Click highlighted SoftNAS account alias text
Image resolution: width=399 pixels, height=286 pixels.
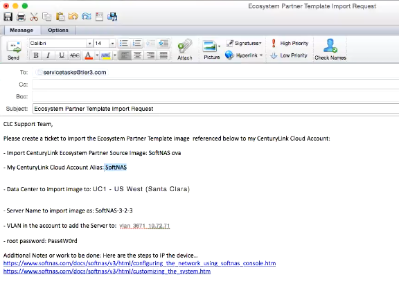[x=116, y=168]
